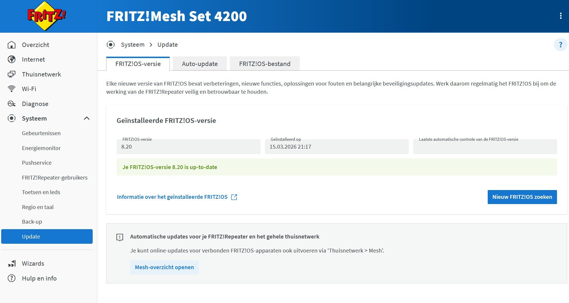
Task: Select the FRITZ!OS-versie tab
Action: pos(138,64)
